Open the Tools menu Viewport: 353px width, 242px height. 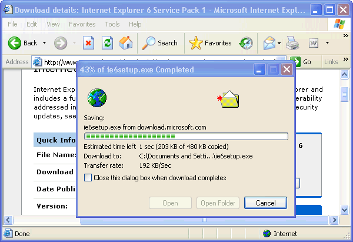[112, 24]
